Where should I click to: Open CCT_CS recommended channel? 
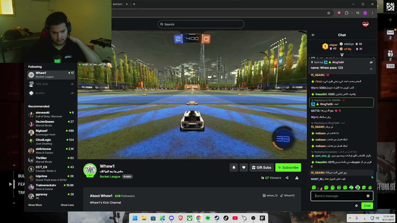point(51,169)
